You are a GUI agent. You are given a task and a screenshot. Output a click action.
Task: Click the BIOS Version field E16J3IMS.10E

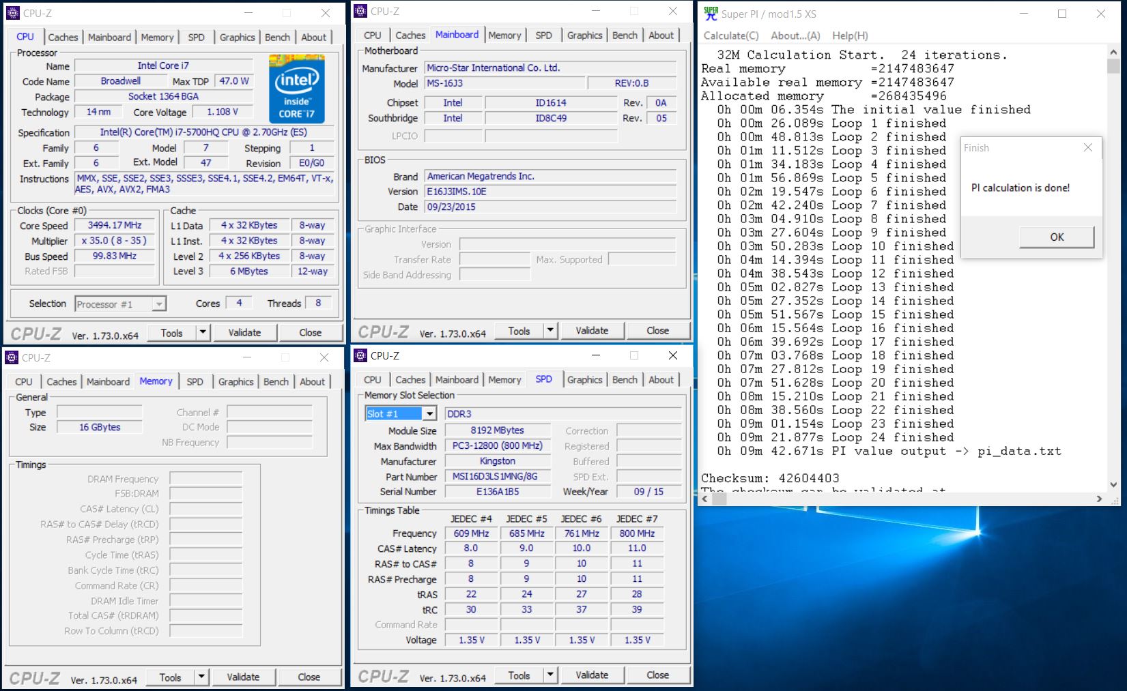(x=550, y=192)
